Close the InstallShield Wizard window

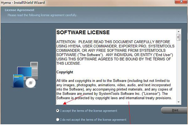(181, 2)
